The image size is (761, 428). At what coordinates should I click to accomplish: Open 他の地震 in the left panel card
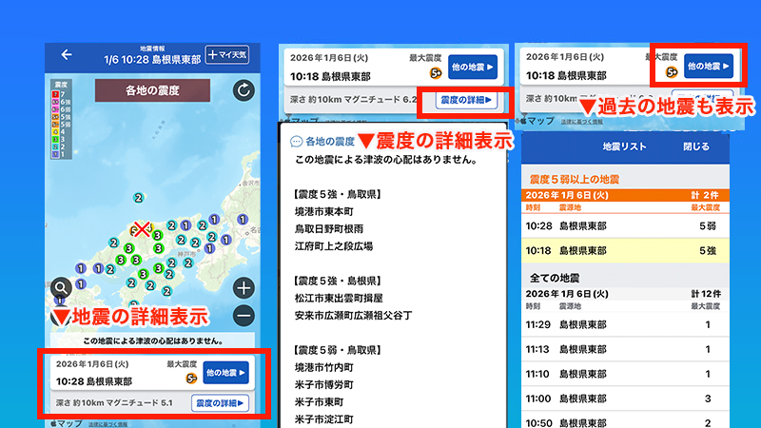(x=224, y=373)
